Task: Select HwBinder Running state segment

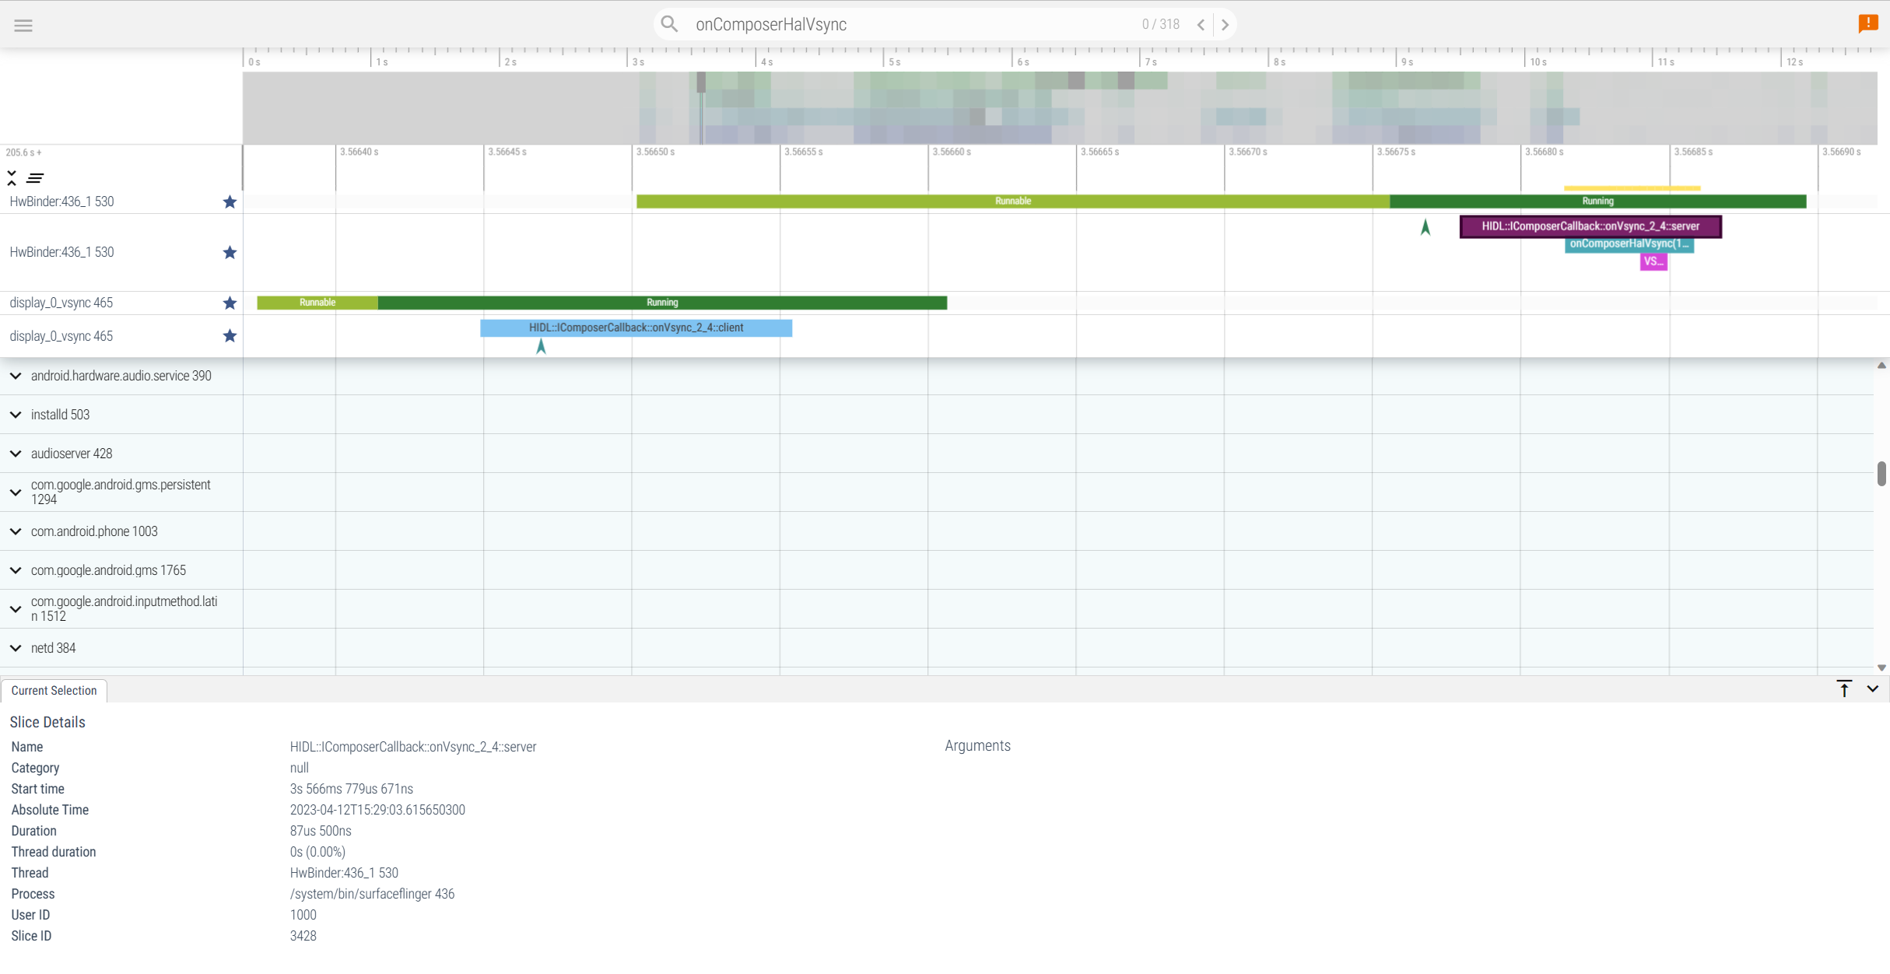Action: pyautogui.click(x=1597, y=201)
